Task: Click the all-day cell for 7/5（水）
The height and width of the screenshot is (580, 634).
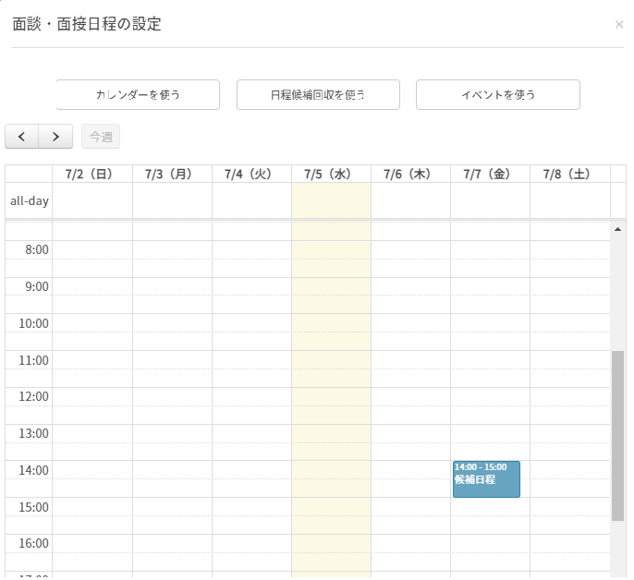Action: click(x=331, y=199)
